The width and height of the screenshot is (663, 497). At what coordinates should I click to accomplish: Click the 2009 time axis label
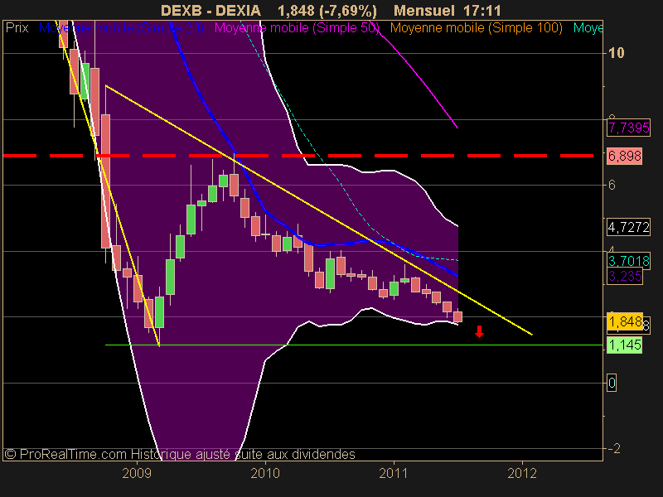coord(137,473)
